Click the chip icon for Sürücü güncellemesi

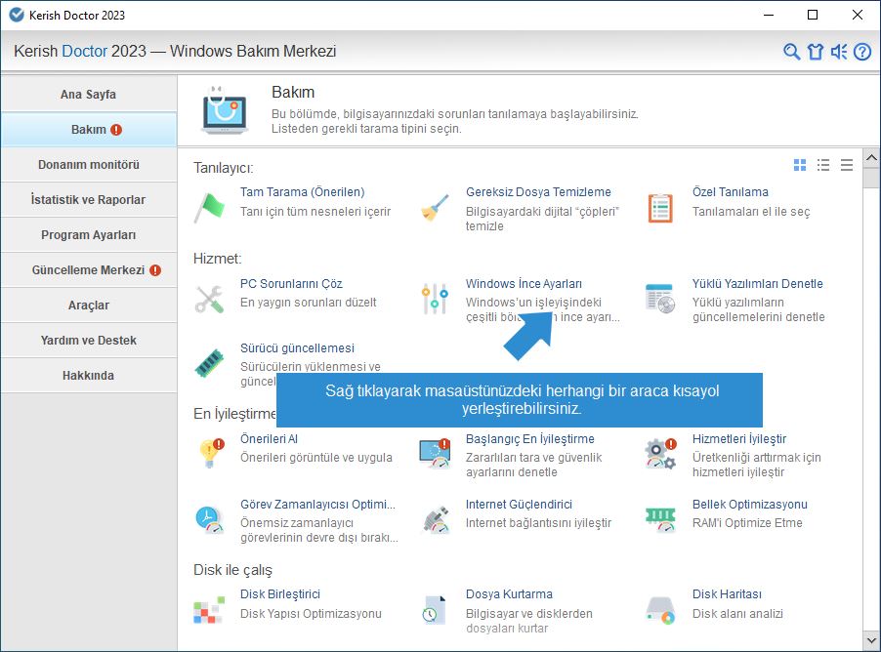tap(210, 363)
